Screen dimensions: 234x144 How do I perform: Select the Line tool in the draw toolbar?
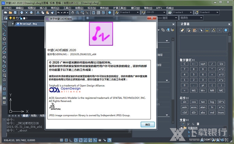pyautogui.click(x=4, y=25)
